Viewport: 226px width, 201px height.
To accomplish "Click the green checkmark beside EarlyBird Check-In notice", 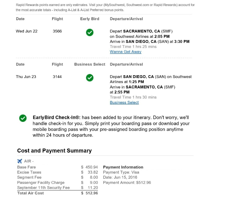I will pos(23,118).
